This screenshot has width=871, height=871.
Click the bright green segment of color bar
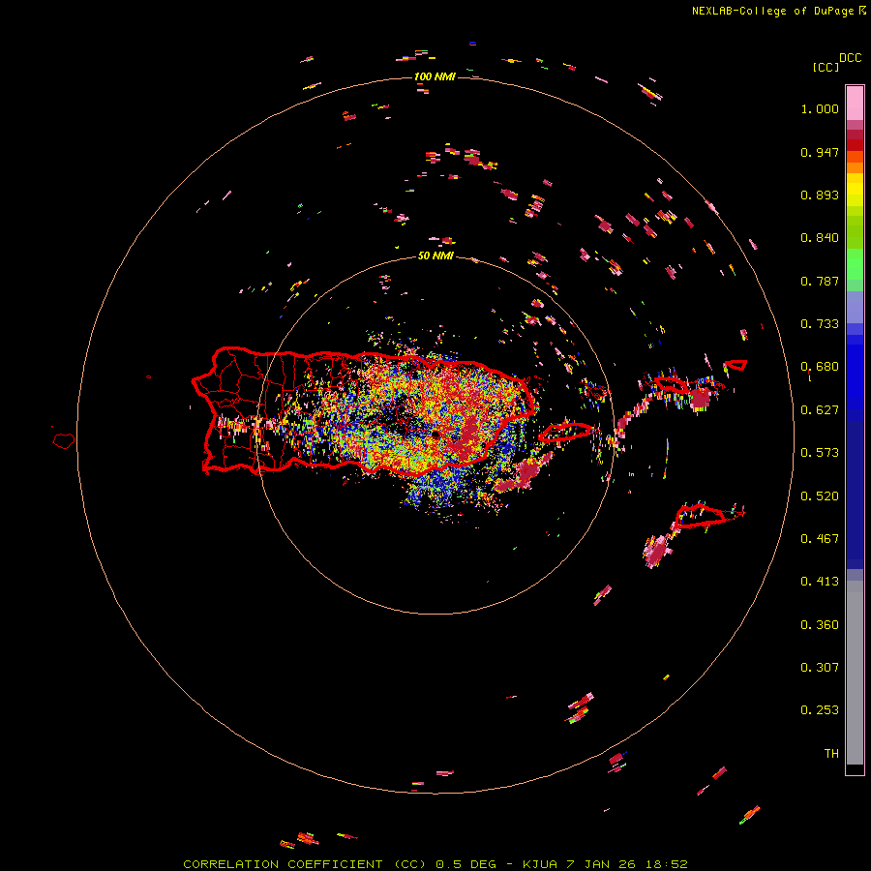(855, 264)
